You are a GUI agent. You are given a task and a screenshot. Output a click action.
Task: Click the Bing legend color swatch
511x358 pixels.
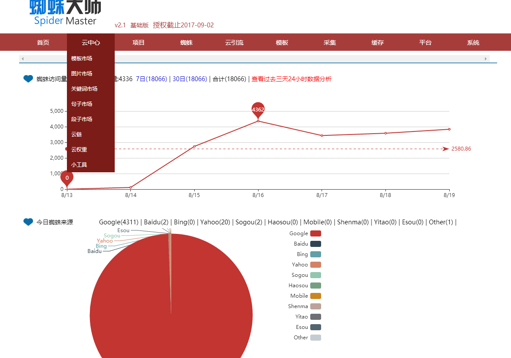(x=315, y=254)
